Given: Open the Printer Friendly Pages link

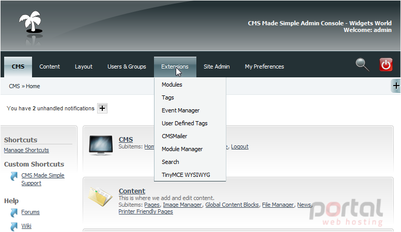Looking at the screenshot, I should (146, 211).
